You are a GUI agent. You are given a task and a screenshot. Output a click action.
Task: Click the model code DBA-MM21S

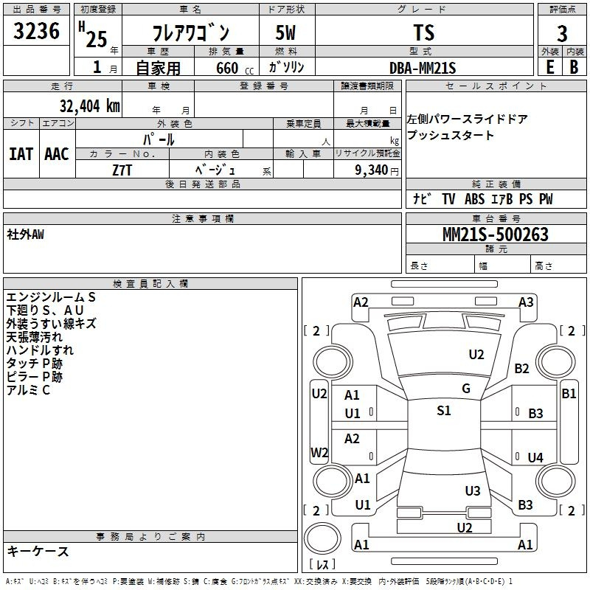click(x=422, y=68)
